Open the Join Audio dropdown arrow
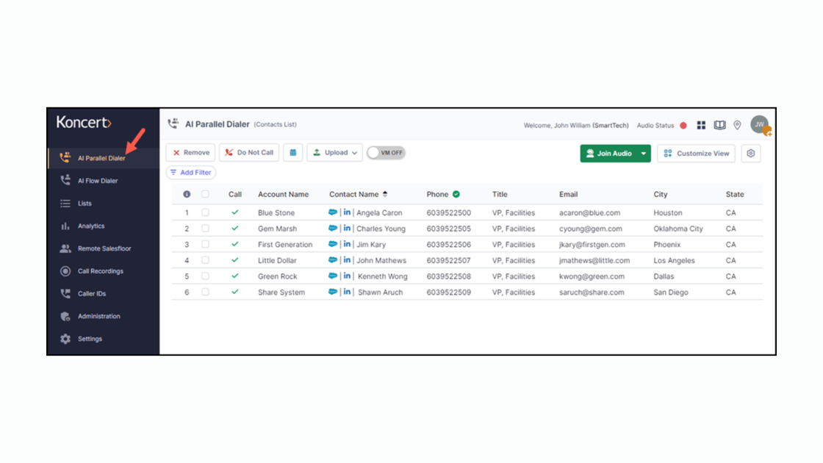The width and height of the screenshot is (823, 463). click(641, 154)
